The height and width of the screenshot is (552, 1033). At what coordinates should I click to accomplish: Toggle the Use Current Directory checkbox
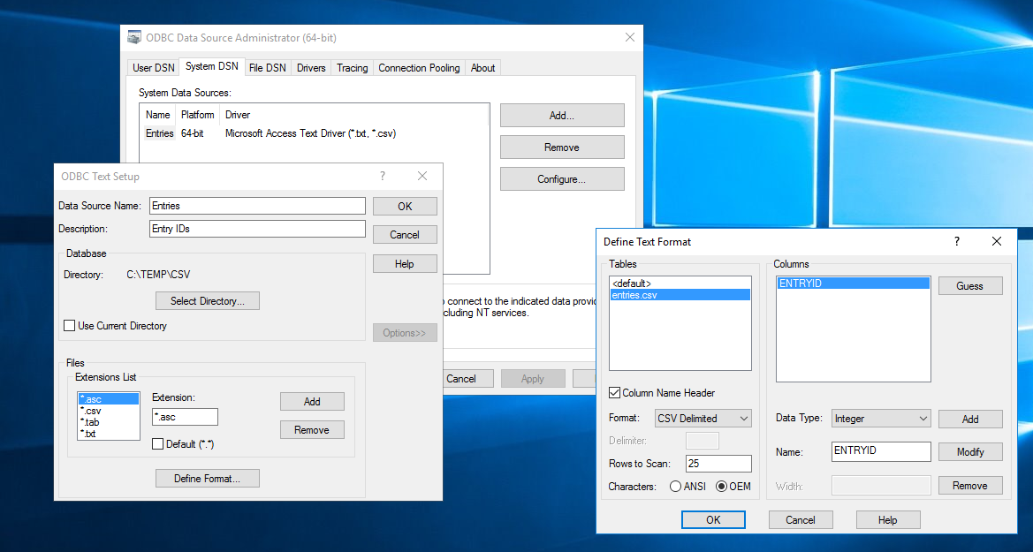69,325
